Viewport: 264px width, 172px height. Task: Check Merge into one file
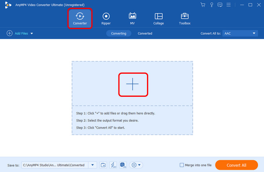[x=182, y=165]
